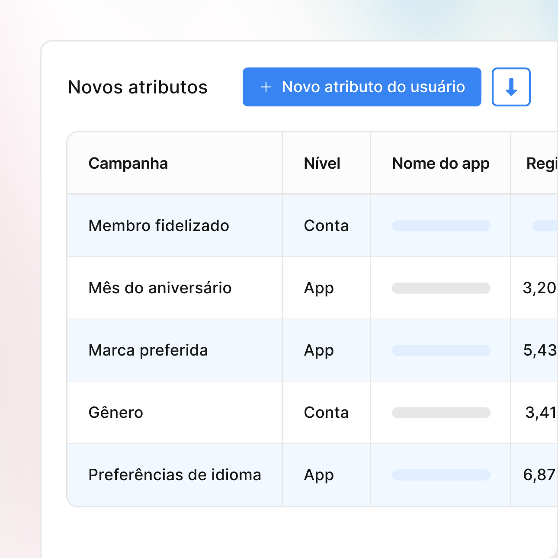Click Conta level in the Gênero row
Screen dimensions: 558x558
pos(326,413)
